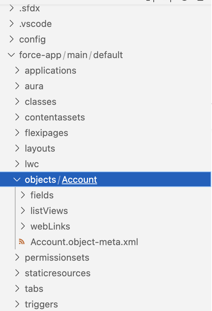The width and height of the screenshot is (212, 311).
Task: Collapse the force-app/main/default directory
Action: coord(11,55)
